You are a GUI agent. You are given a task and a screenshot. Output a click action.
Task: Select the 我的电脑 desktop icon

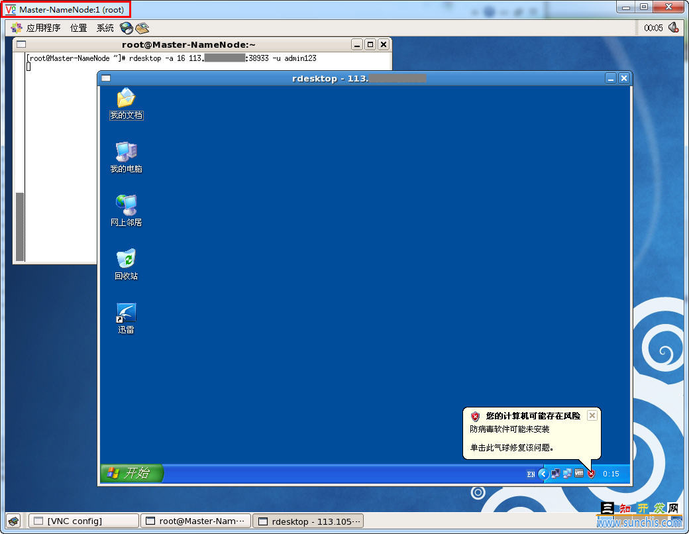tap(126, 157)
